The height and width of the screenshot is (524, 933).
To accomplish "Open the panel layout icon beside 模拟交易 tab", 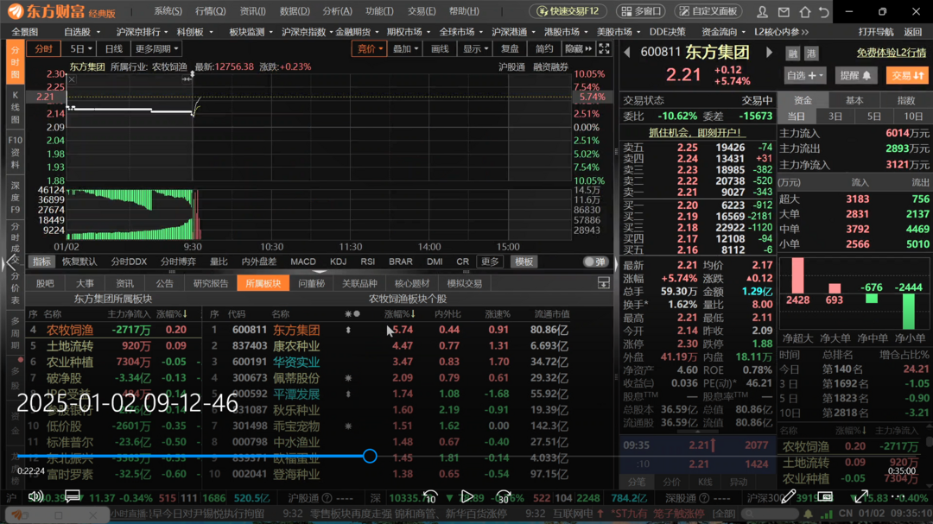I will [x=603, y=284].
